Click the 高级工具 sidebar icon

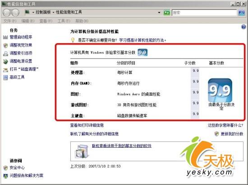[5, 78]
